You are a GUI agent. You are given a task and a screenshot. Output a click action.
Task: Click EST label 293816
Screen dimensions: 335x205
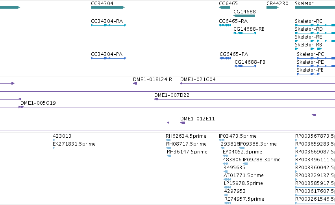[230, 144]
